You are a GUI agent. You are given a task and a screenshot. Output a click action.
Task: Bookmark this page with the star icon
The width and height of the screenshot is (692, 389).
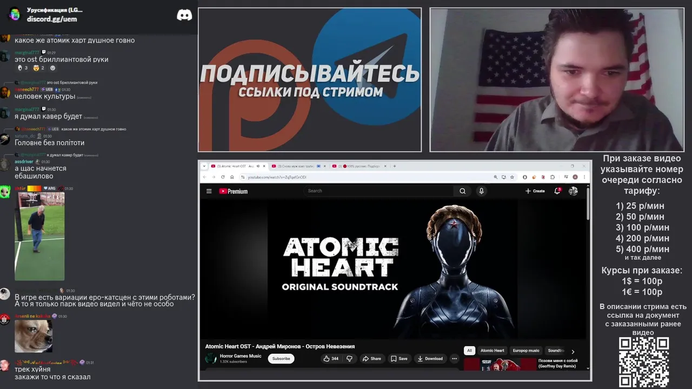click(512, 177)
